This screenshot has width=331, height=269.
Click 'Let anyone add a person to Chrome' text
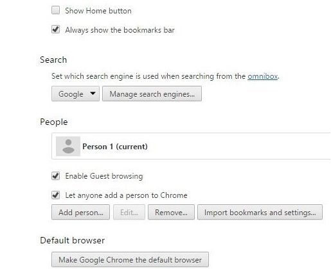[x=126, y=195]
